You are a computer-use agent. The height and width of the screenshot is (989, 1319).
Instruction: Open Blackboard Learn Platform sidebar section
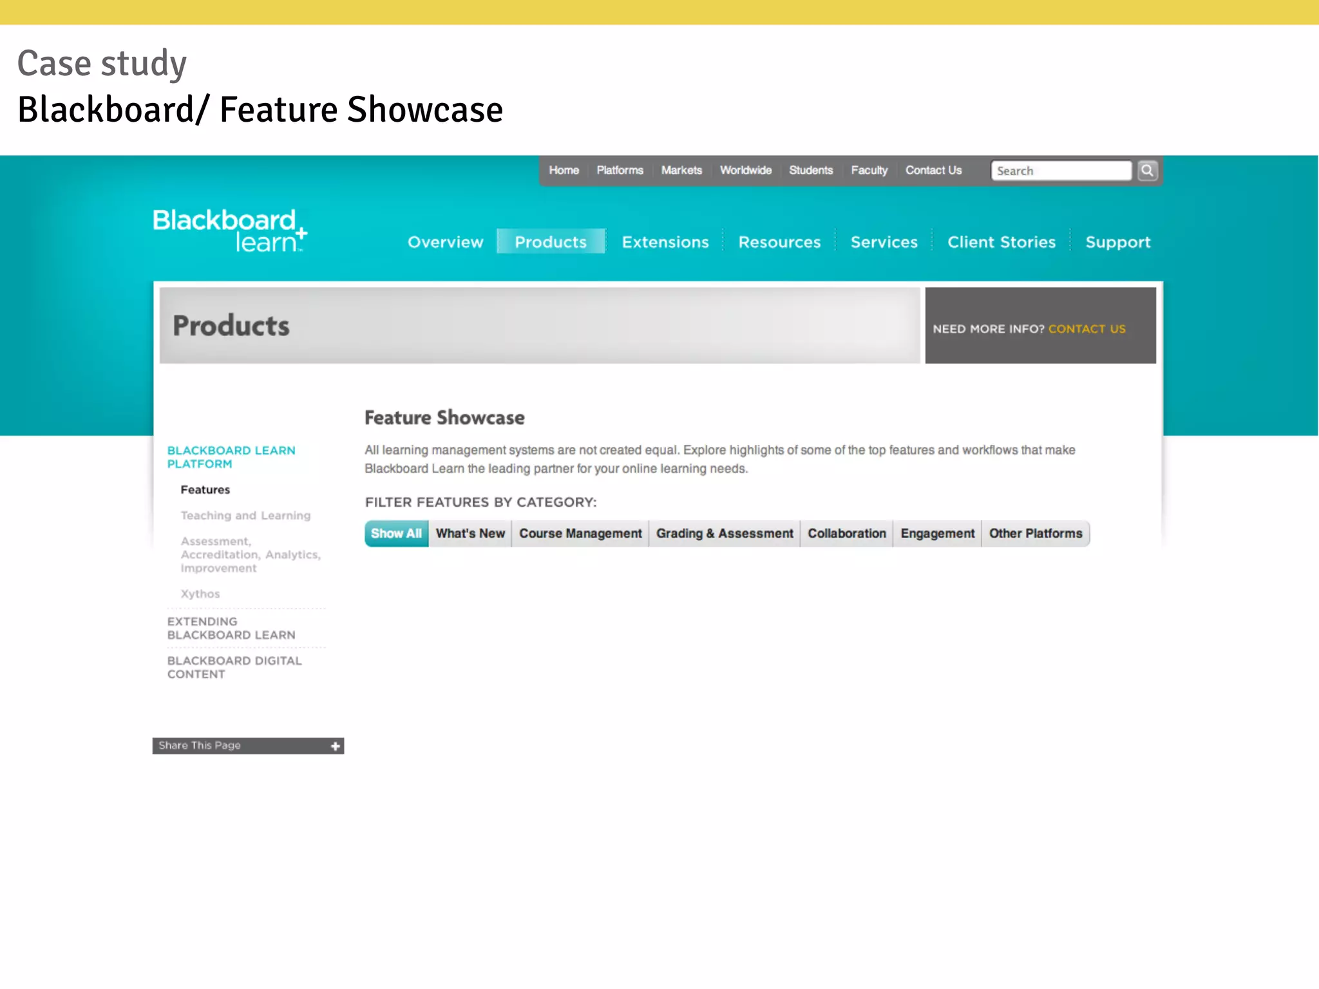coord(231,457)
